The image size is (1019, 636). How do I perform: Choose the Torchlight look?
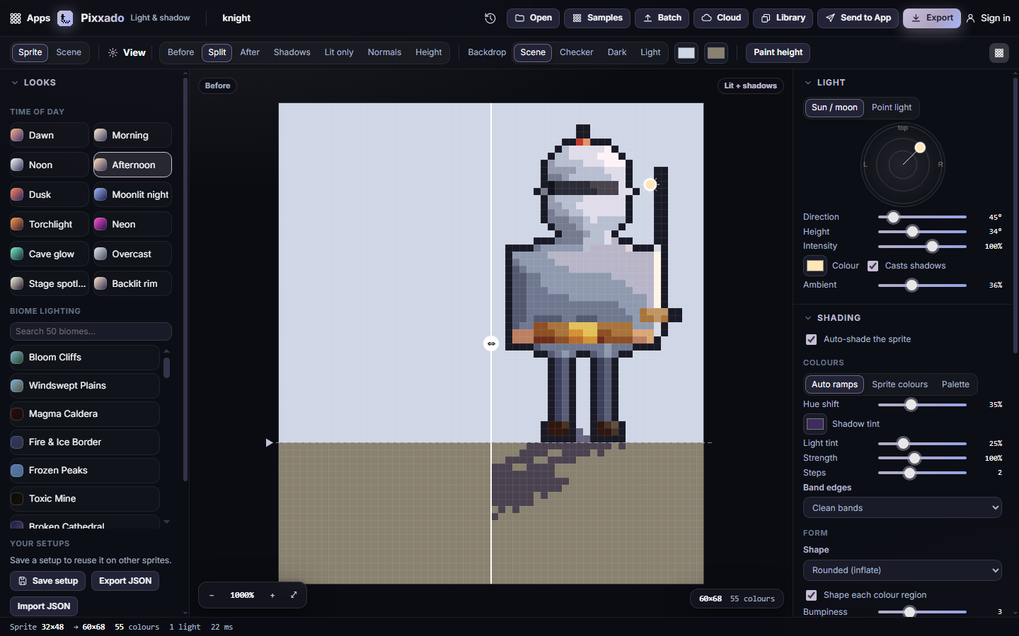pos(50,225)
